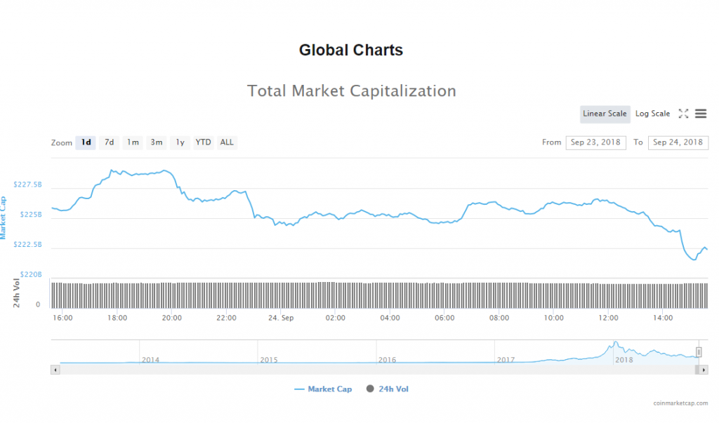Toggle the Market Cap legend series
This screenshot has width=719, height=423.
323,389
